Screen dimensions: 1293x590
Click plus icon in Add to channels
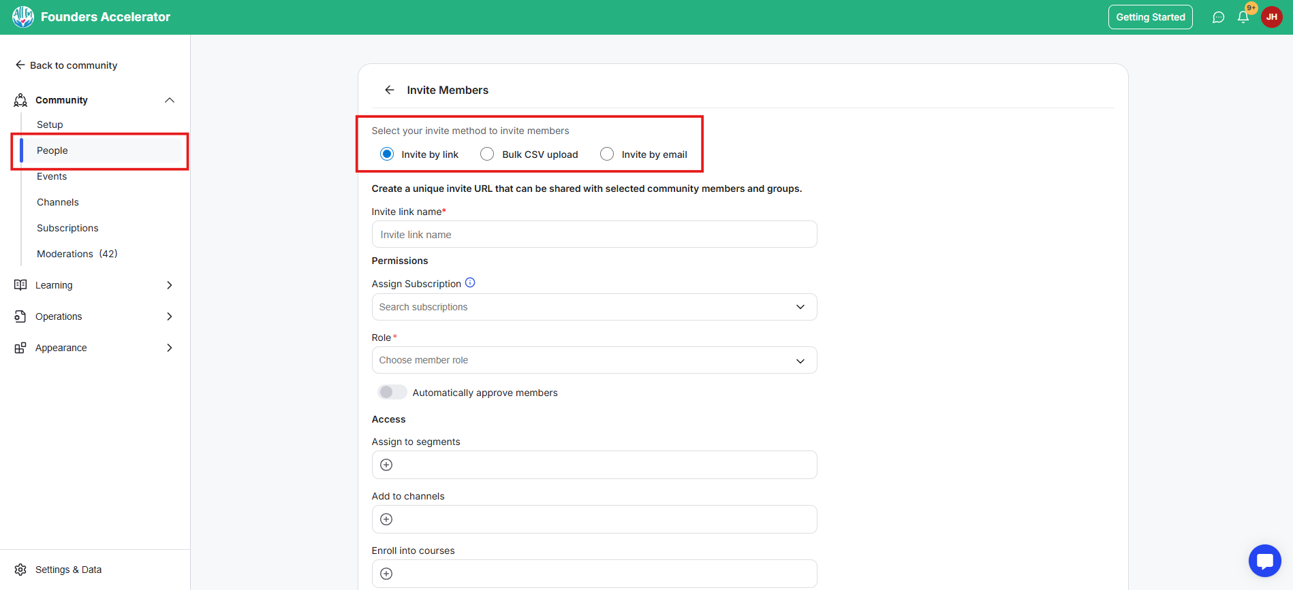tap(386, 519)
